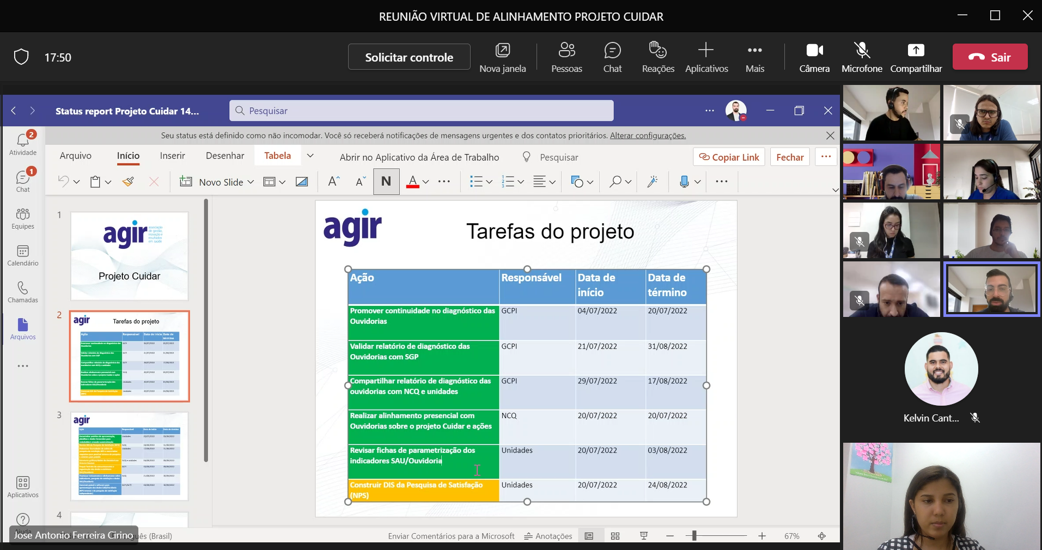The width and height of the screenshot is (1042, 550).
Task: Select slide 3 thumbnail
Action: click(130, 456)
